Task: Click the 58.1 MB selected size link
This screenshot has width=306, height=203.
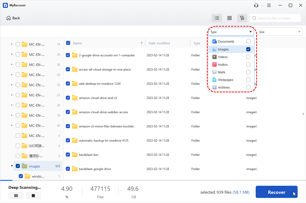Action: click(241, 192)
